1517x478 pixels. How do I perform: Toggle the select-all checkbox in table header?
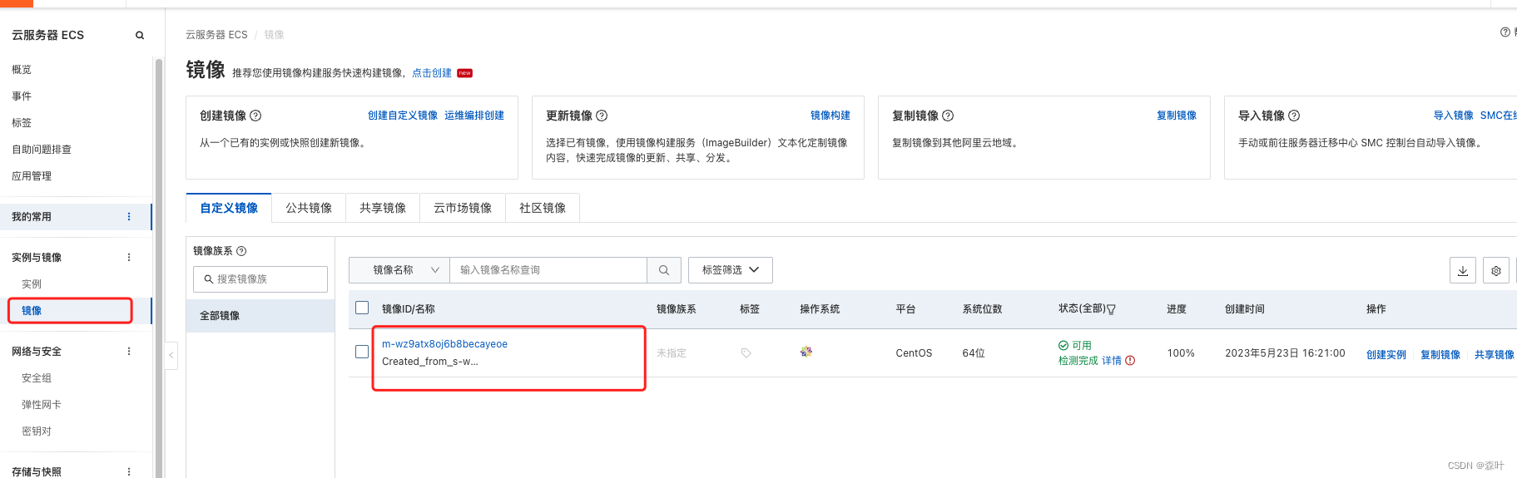(362, 308)
